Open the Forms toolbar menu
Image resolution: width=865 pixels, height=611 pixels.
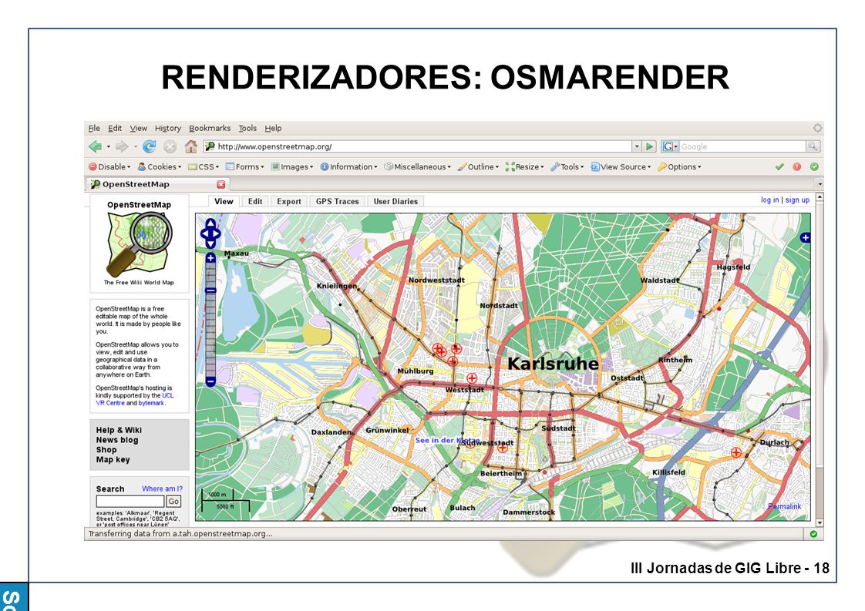point(244,166)
